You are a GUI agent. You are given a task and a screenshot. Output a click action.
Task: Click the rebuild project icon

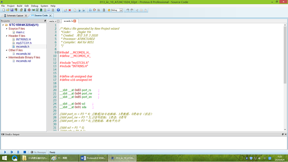tap(94, 10)
